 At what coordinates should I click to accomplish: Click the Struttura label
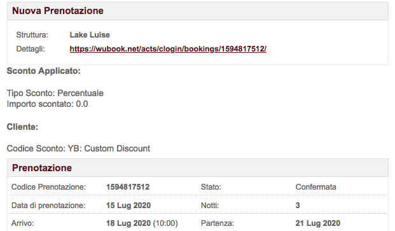[32, 35]
